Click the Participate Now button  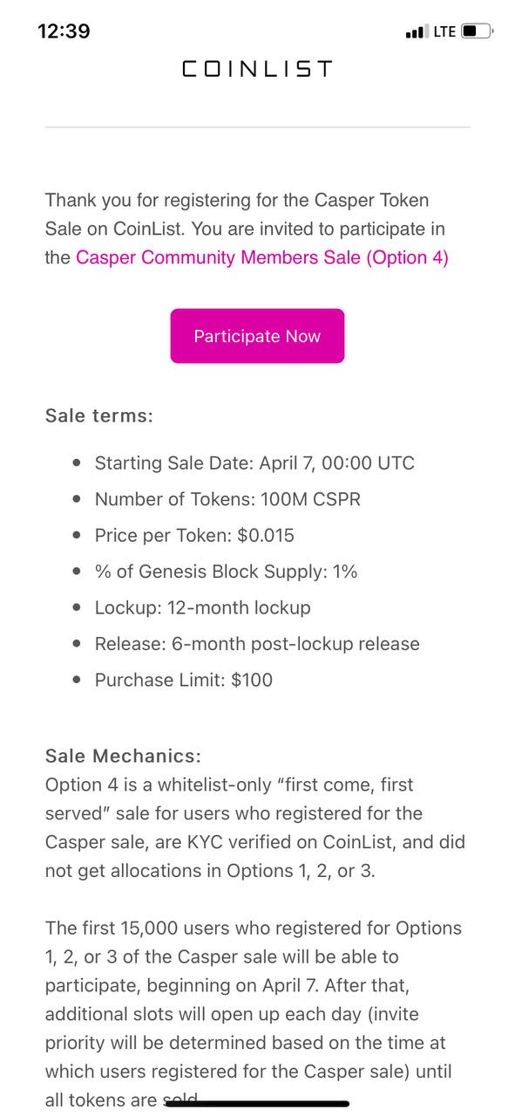257,336
